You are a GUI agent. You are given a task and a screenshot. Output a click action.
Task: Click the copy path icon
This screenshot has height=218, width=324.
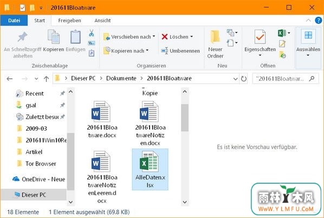[92, 43]
